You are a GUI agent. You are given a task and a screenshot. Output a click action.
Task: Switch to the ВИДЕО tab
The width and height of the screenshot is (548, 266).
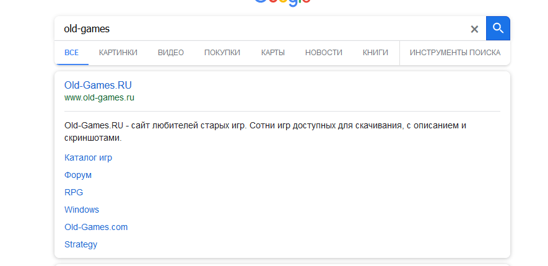(171, 53)
